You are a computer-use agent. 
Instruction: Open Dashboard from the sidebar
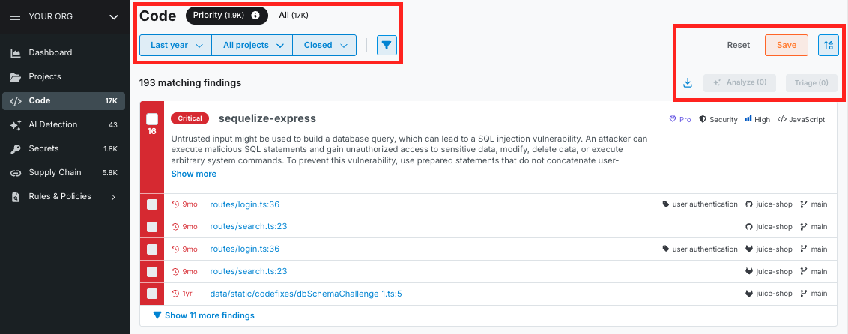click(x=50, y=52)
